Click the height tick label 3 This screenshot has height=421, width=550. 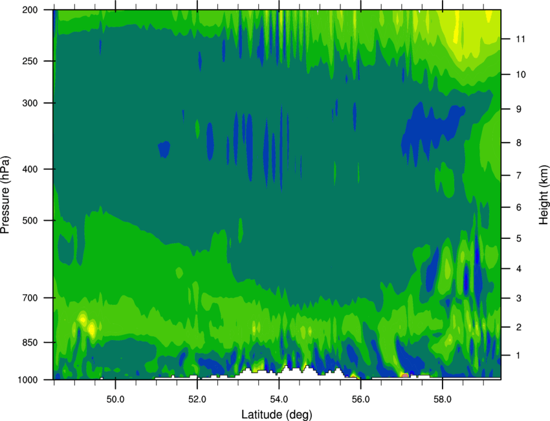point(519,299)
